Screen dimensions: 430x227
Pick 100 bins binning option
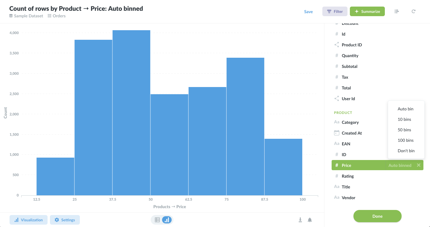point(405,140)
